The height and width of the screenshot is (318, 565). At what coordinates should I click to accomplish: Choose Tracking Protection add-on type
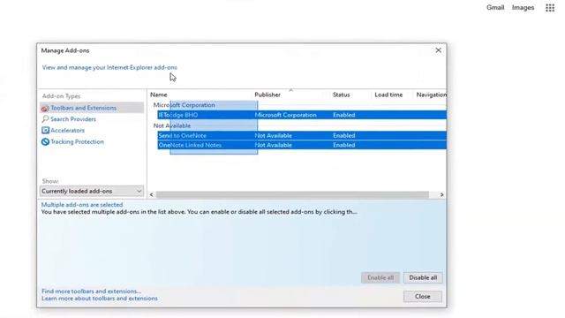[x=77, y=141]
